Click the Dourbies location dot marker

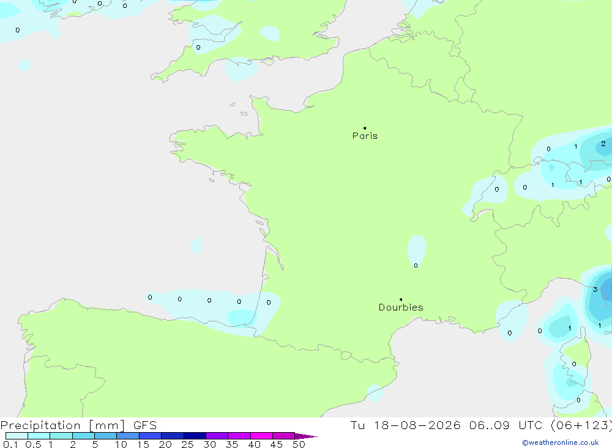pyautogui.click(x=401, y=299)
